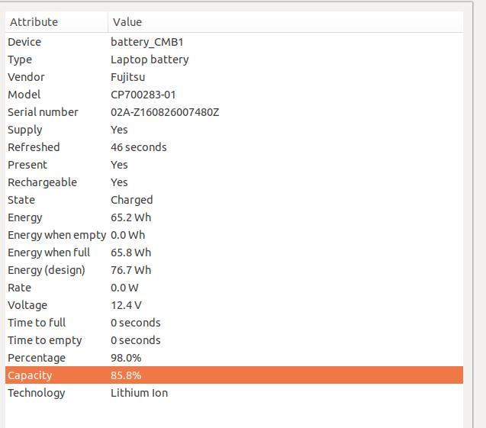Select the Refreshed 46 seconds row
The image size is (486, 428).
(x=234, y=147)
